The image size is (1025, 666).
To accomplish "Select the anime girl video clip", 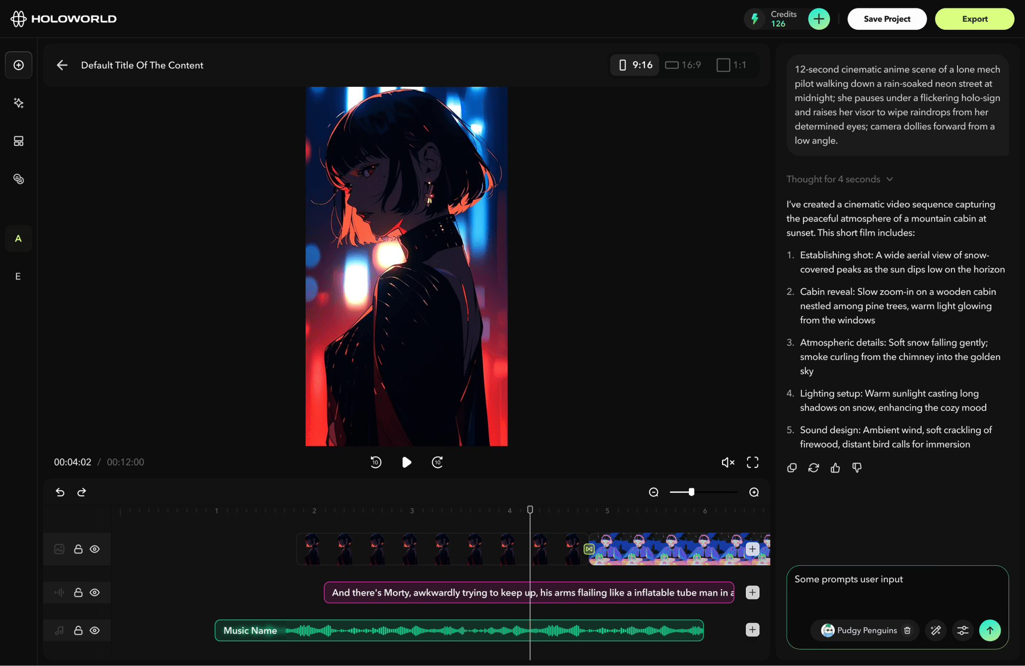I will (x=442, y=549).
